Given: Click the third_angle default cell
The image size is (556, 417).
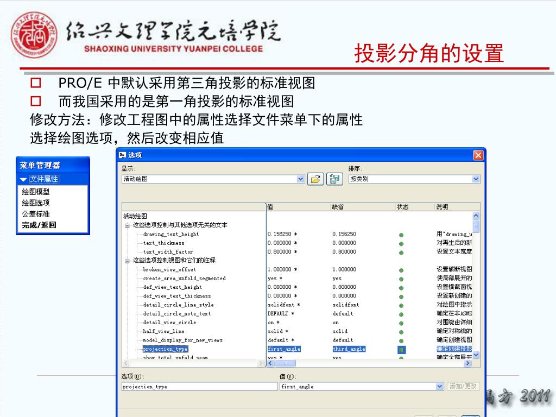Looking at the screenshot, I should pos(349,349).
